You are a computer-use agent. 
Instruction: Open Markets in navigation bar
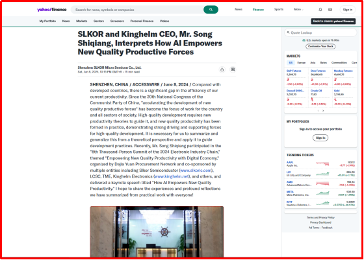coord(82,21)
